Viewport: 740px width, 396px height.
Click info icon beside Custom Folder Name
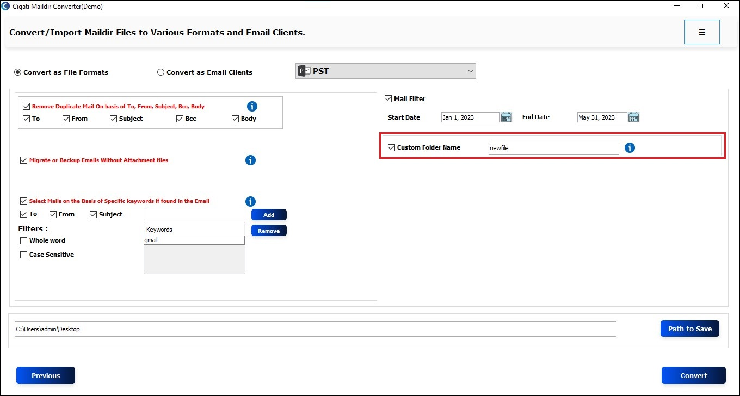[630, 147]
